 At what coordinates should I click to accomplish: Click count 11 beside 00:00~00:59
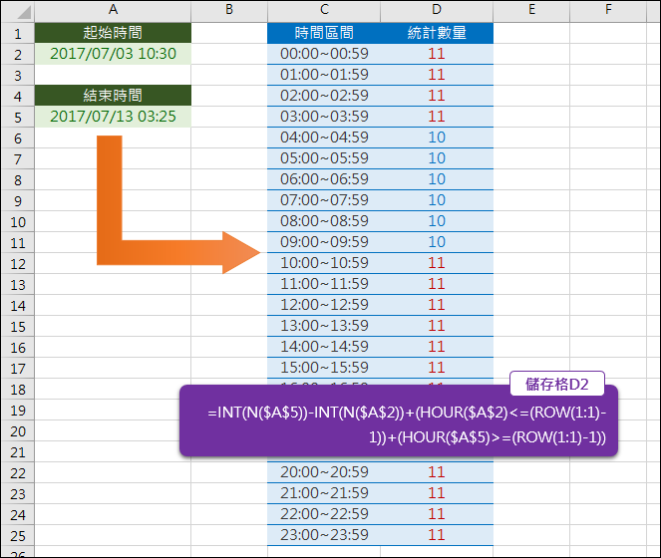pyautogui.click(x=437, y=54)
